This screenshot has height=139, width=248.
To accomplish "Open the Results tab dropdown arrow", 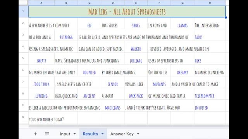I will tap(102, 134).
